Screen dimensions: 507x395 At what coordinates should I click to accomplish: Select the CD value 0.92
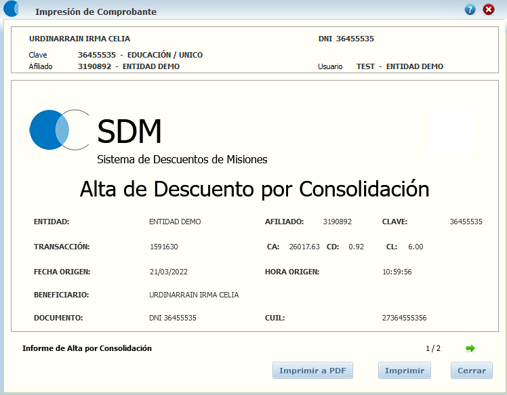356,247
